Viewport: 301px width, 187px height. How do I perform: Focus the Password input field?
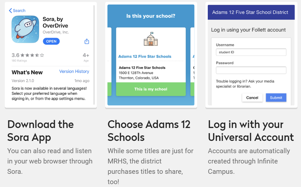pos(251,70)
